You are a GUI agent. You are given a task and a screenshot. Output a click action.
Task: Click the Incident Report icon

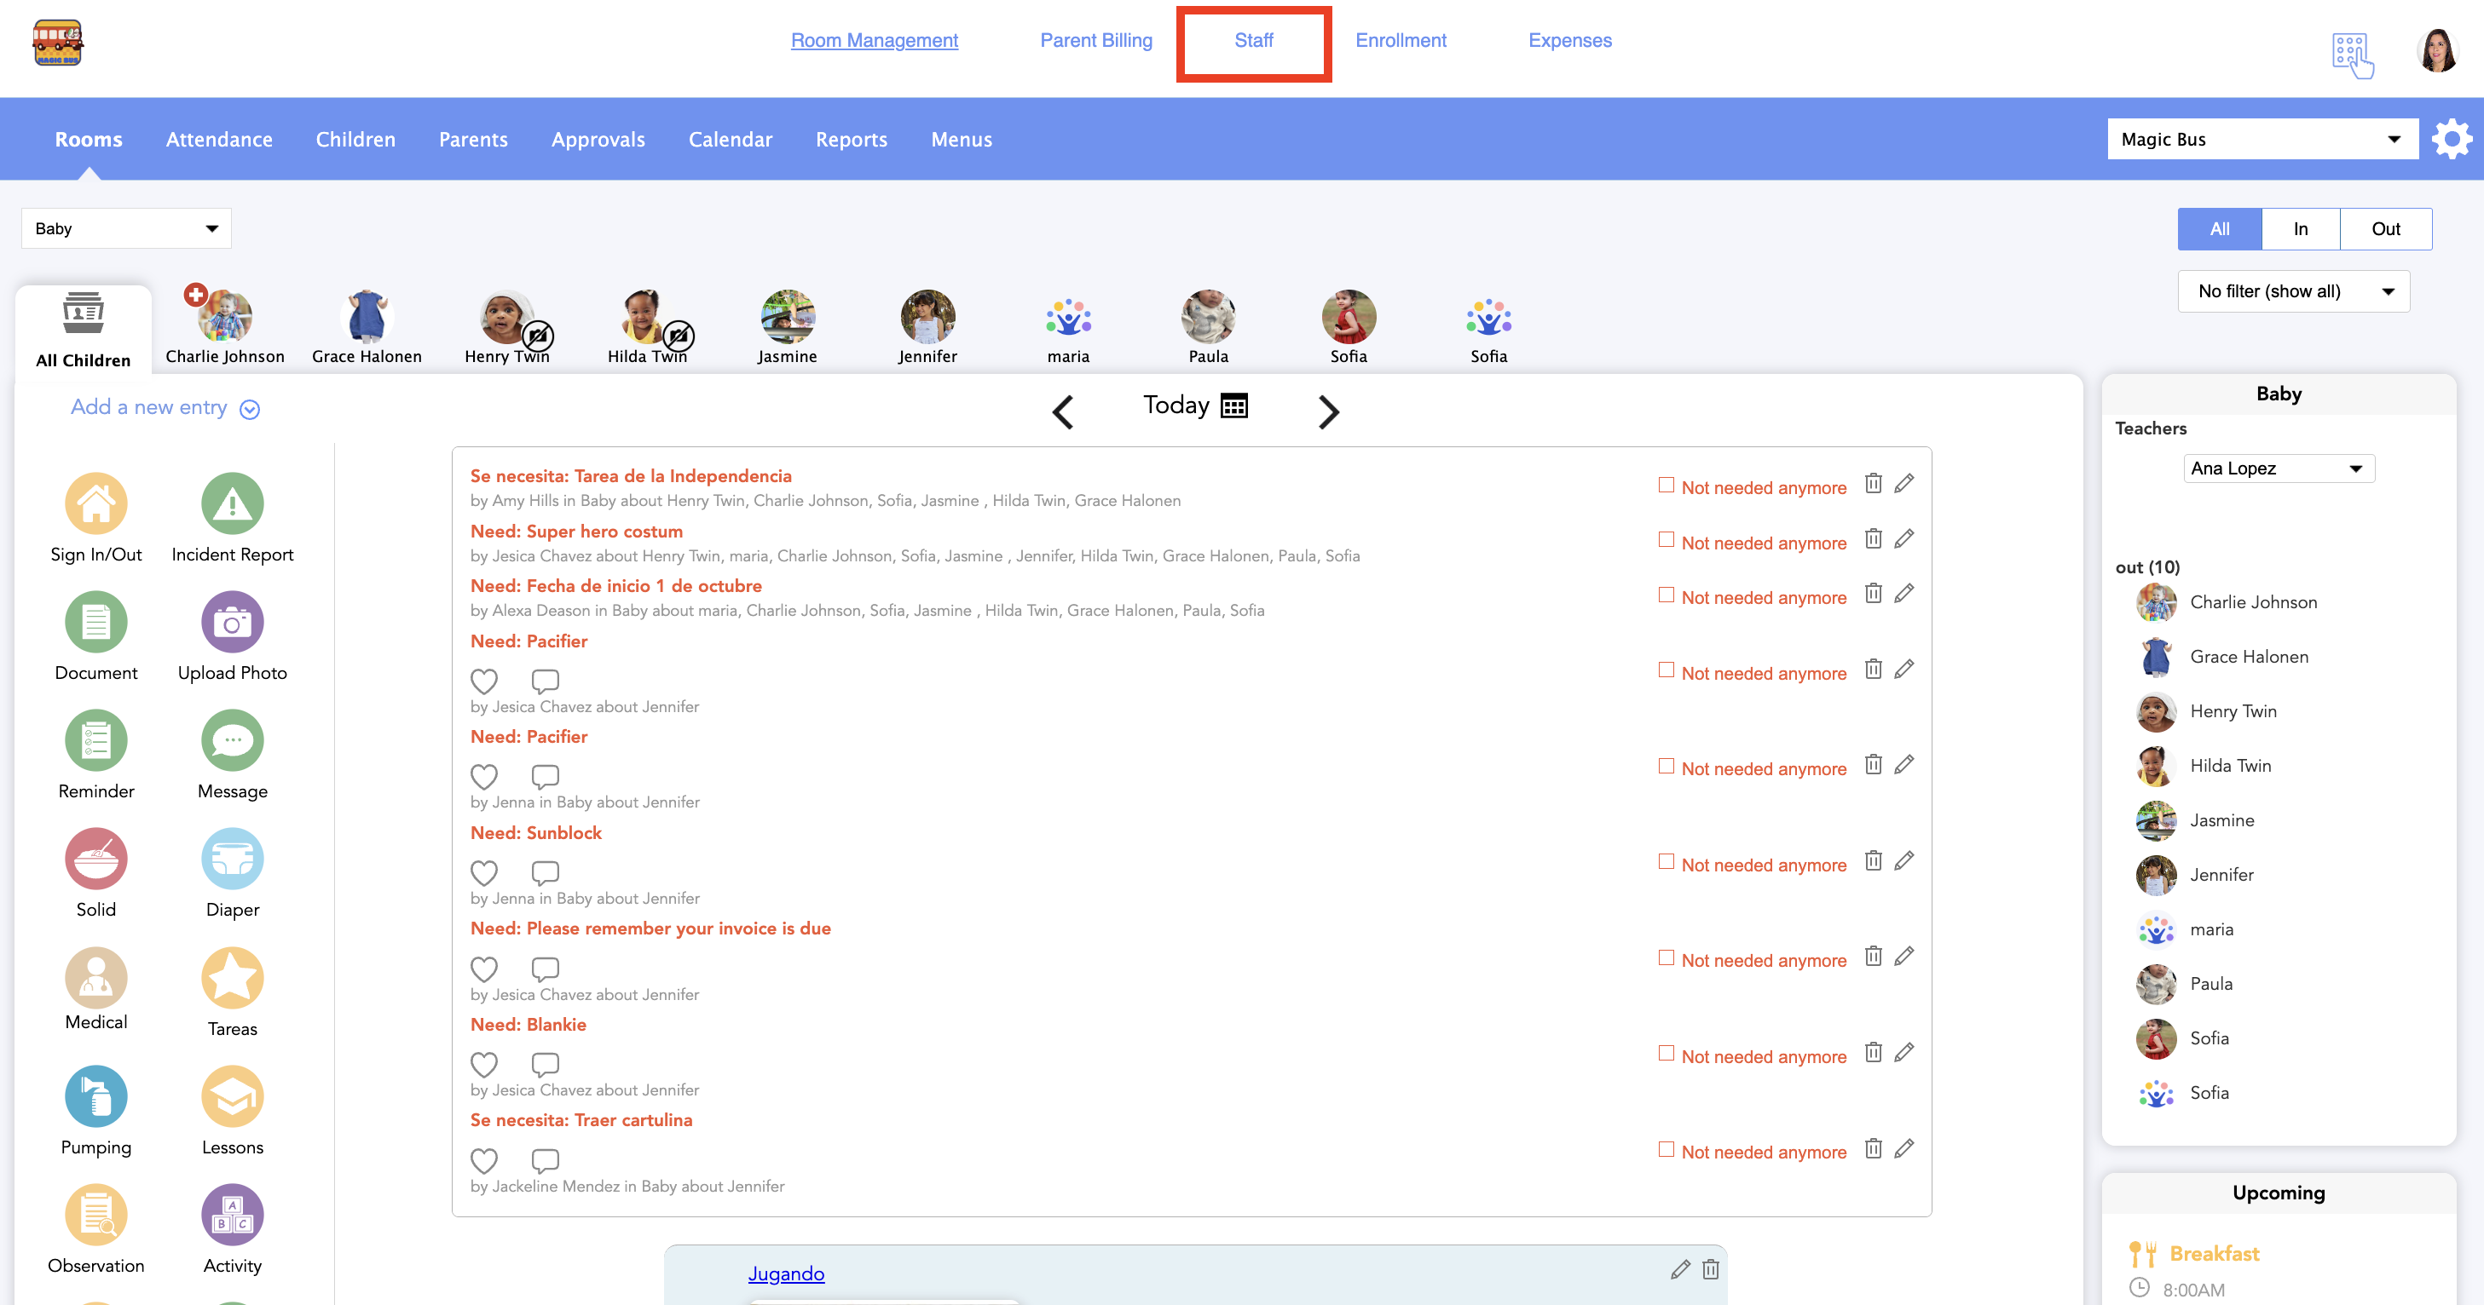coord(231,503)
